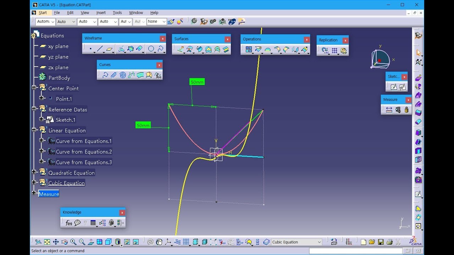Click the Fly mode icon in bottom toolbar
Screen dimensions: 454x255
point(38,242)
